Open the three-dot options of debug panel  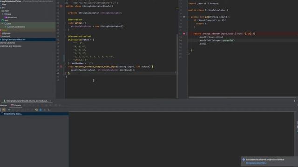point(295,101)
